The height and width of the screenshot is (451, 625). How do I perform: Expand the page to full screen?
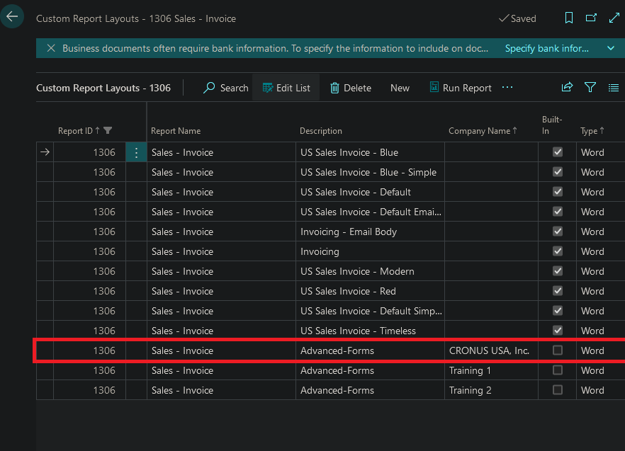point(614,18)
